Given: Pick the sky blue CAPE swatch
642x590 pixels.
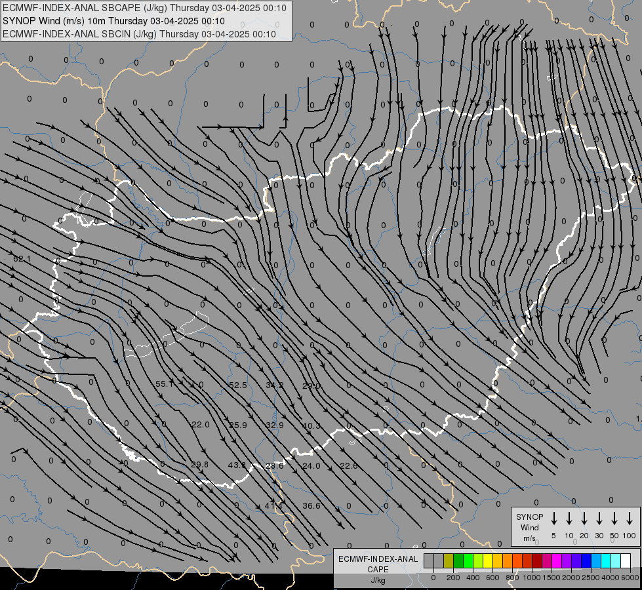Looking at the screenshot, I should [x=595, y=560].
